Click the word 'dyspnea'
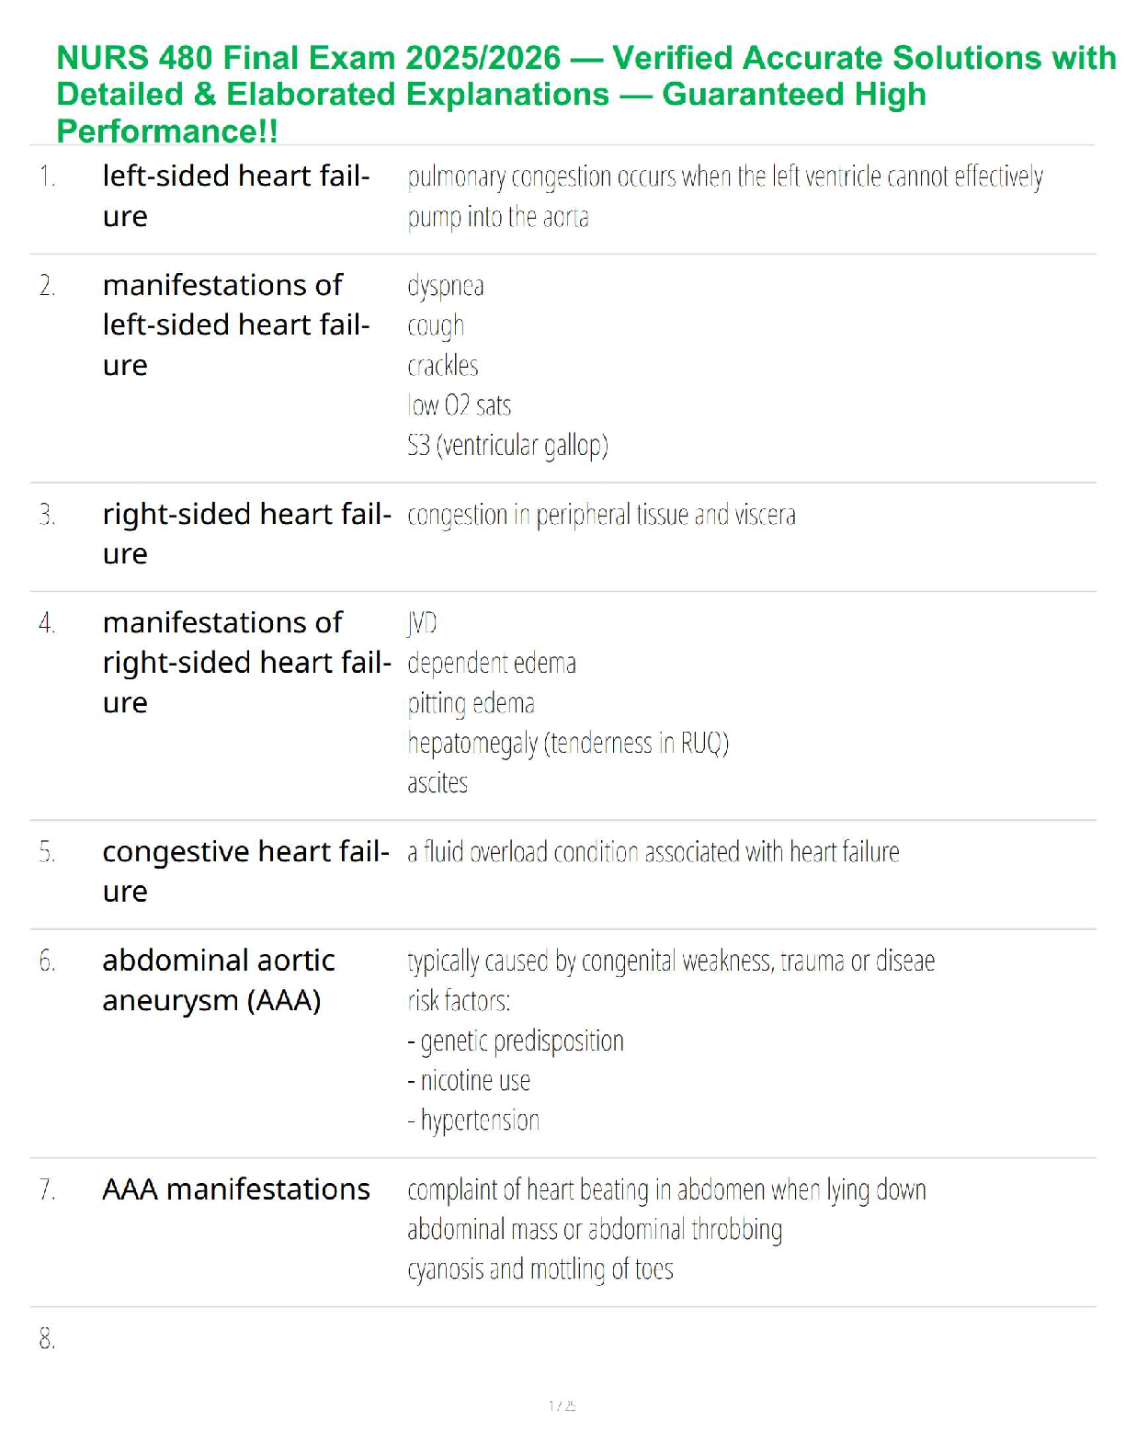 click(x=446, y=286)
